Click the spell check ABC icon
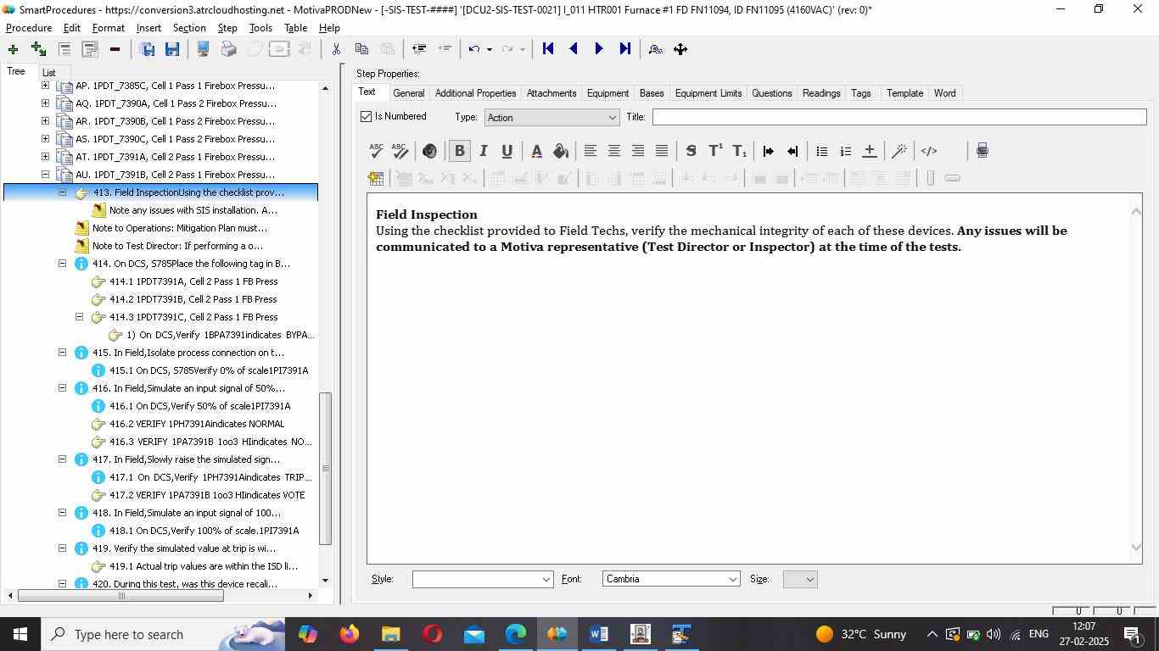 (x=376, y=151)
